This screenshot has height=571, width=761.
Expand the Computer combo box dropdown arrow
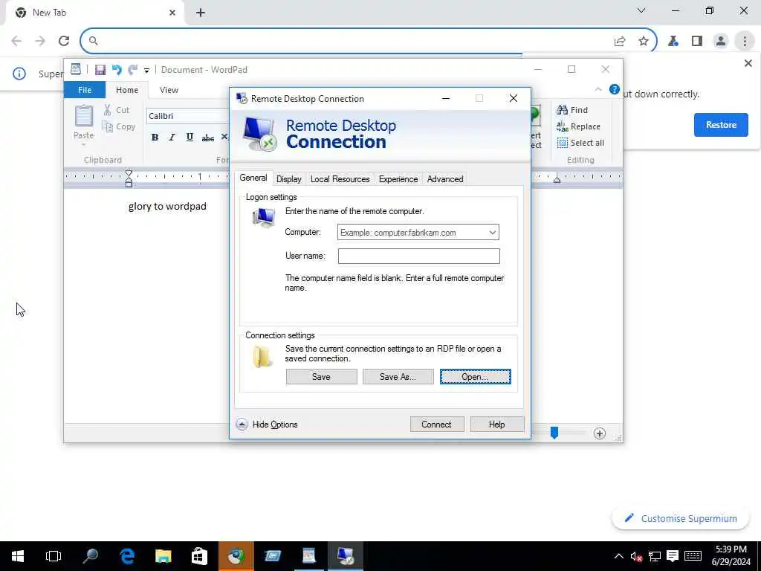tap(492, 233)
